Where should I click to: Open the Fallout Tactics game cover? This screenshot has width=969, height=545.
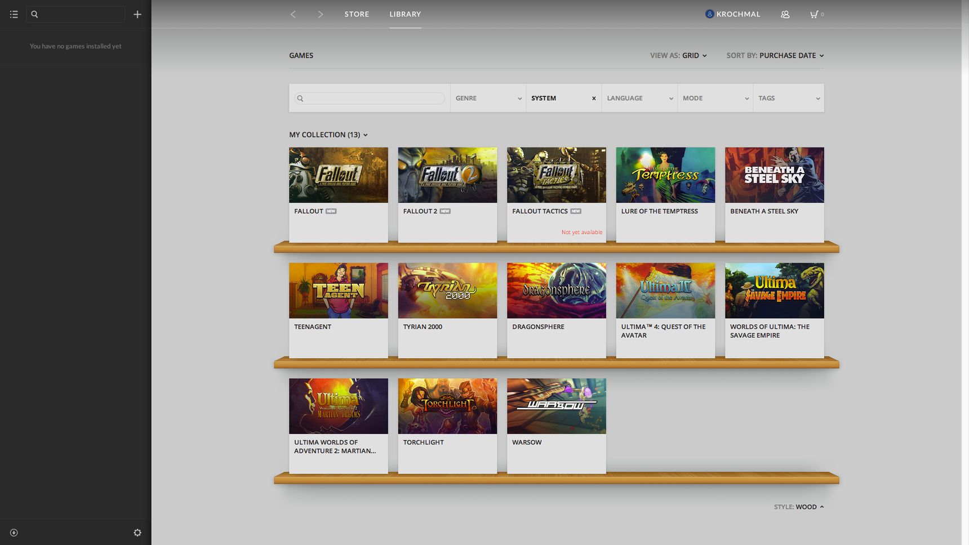pyautogui.click(x=557, y=175)
